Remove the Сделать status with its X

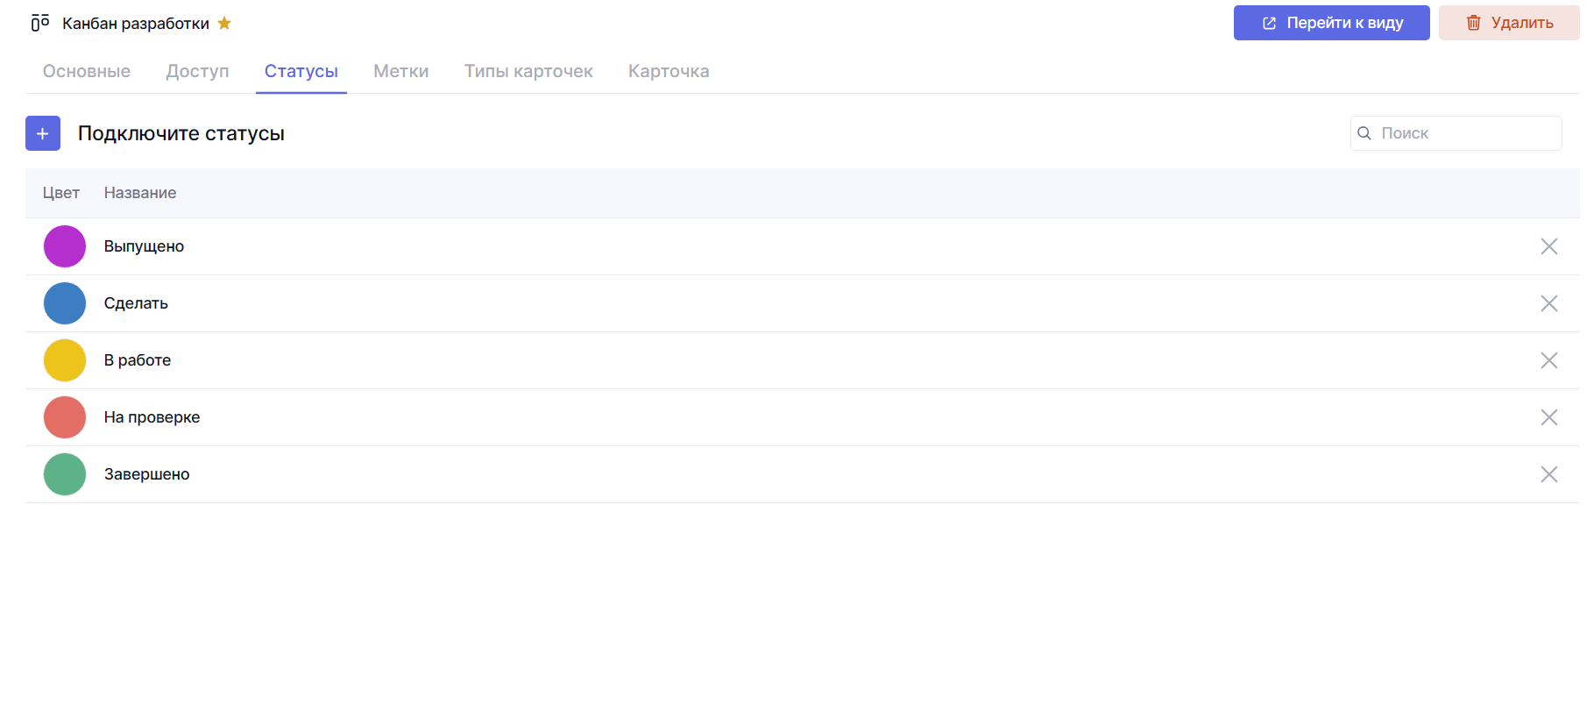click(x=1549, y=303)
